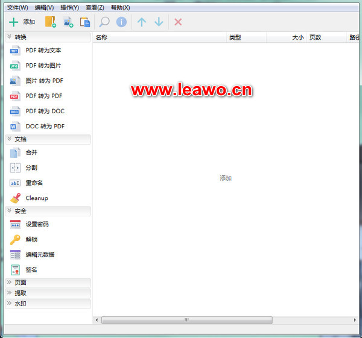
Task: Click the scrollbar right arrow
Action: pyautogui.click(x=355, y=320)
